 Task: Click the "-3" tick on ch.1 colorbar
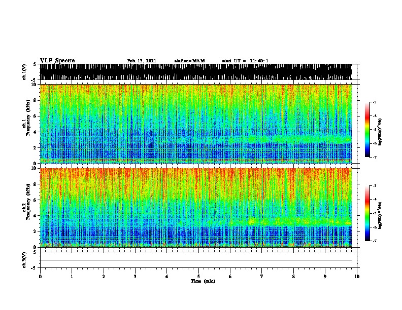[375, 102]
